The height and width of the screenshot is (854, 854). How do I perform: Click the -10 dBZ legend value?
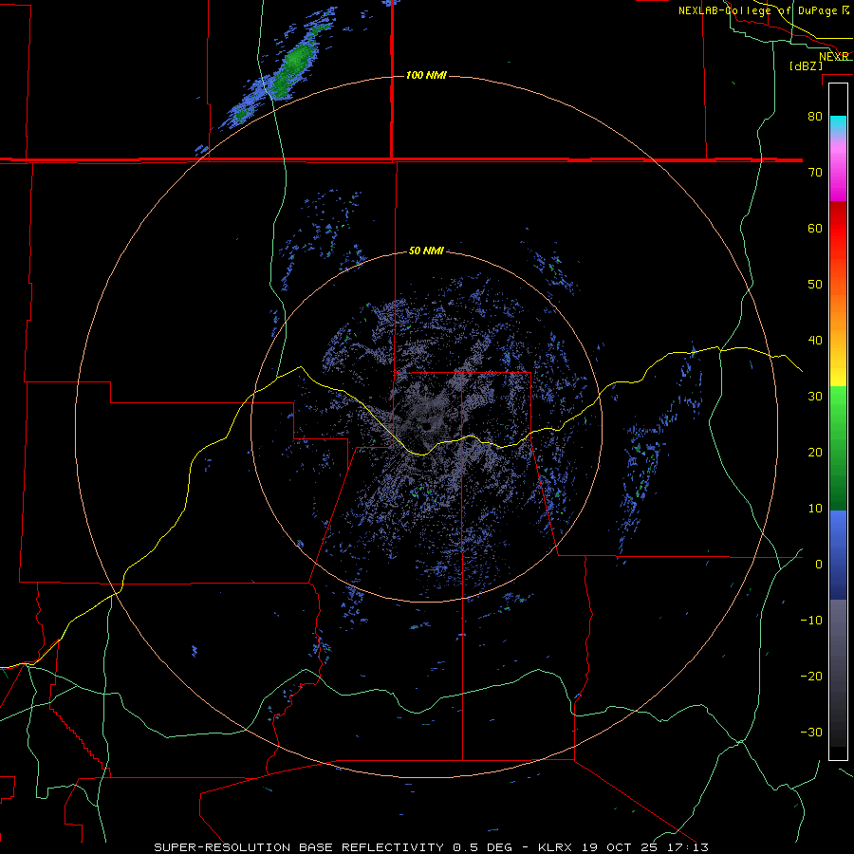[811, 621]
